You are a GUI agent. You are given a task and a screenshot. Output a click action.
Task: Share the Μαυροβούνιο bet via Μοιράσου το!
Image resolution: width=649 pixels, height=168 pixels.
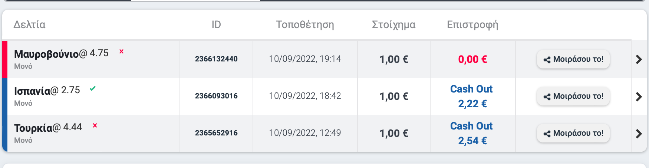tap(573, 59)
